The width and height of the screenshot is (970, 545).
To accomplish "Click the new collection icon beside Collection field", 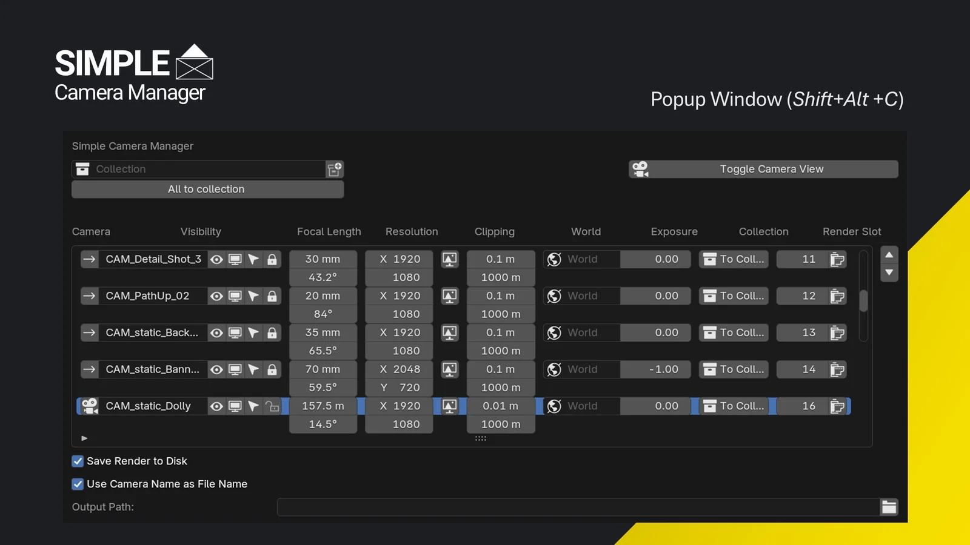I will (x=335, y=169).
